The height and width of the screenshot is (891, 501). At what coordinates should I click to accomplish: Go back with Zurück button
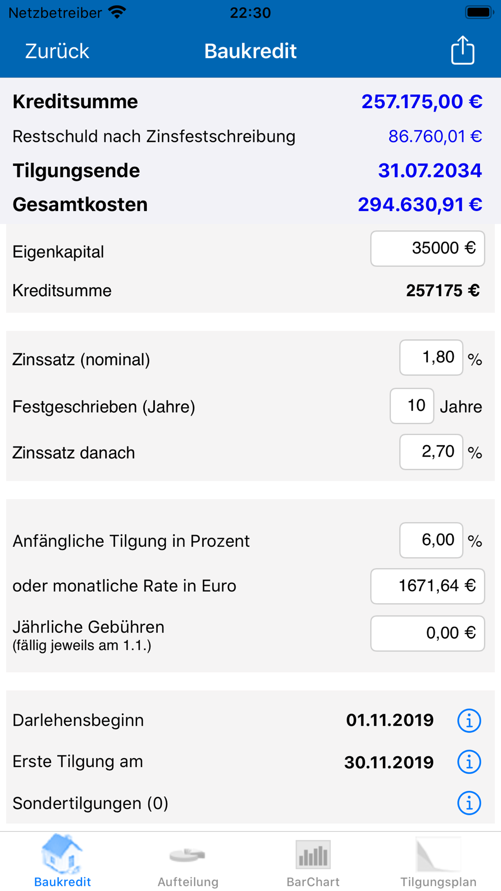pos(57,51)
